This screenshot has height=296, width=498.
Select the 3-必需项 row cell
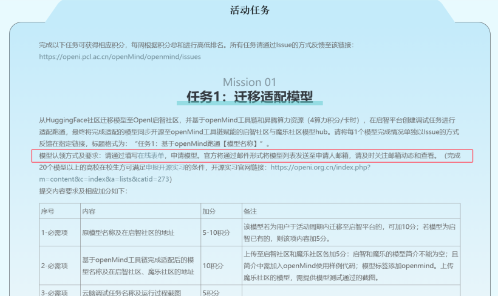[x=60, y=292]
